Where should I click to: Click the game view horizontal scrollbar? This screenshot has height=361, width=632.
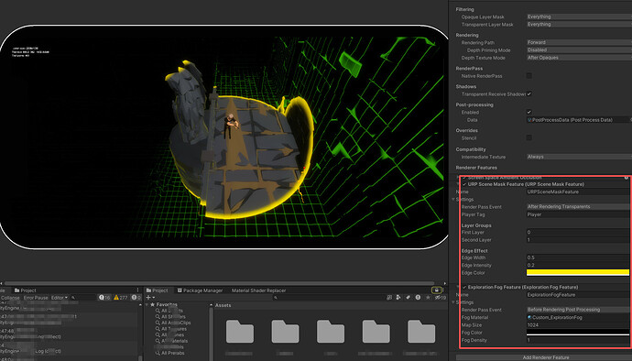point(220,283)
